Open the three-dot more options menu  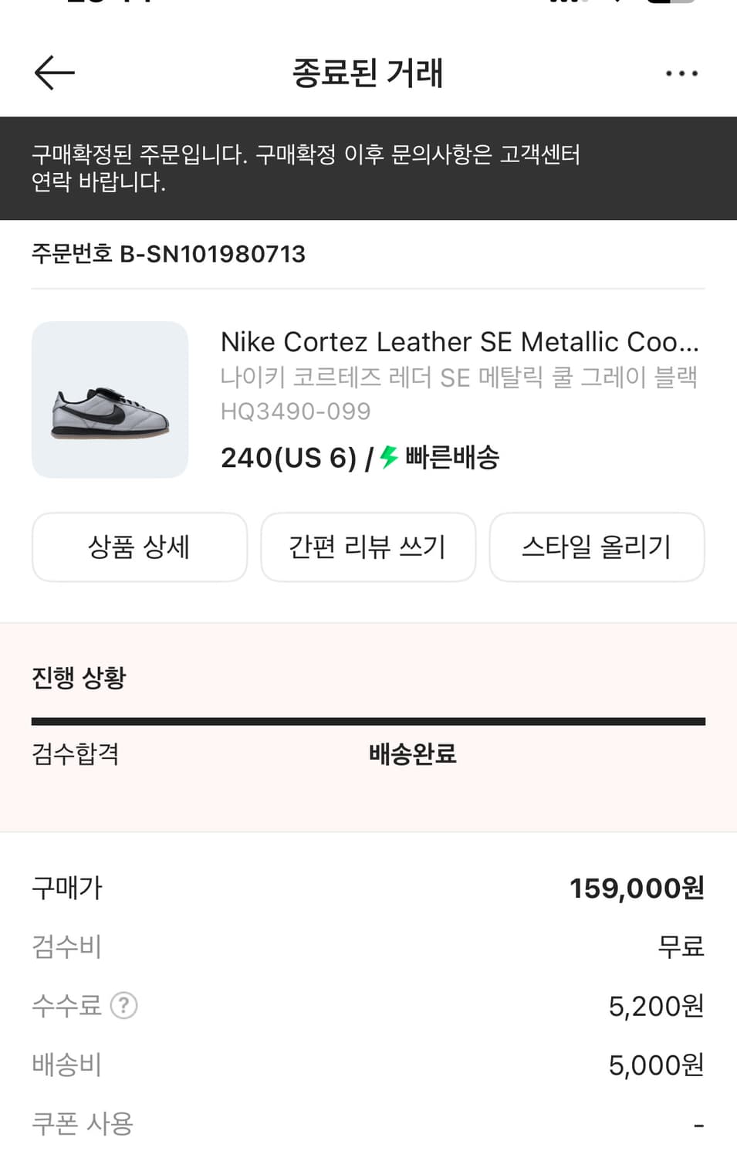681,73
